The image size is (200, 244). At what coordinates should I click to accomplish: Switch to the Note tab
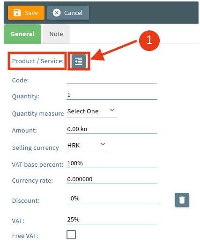[x=56, y=34]
